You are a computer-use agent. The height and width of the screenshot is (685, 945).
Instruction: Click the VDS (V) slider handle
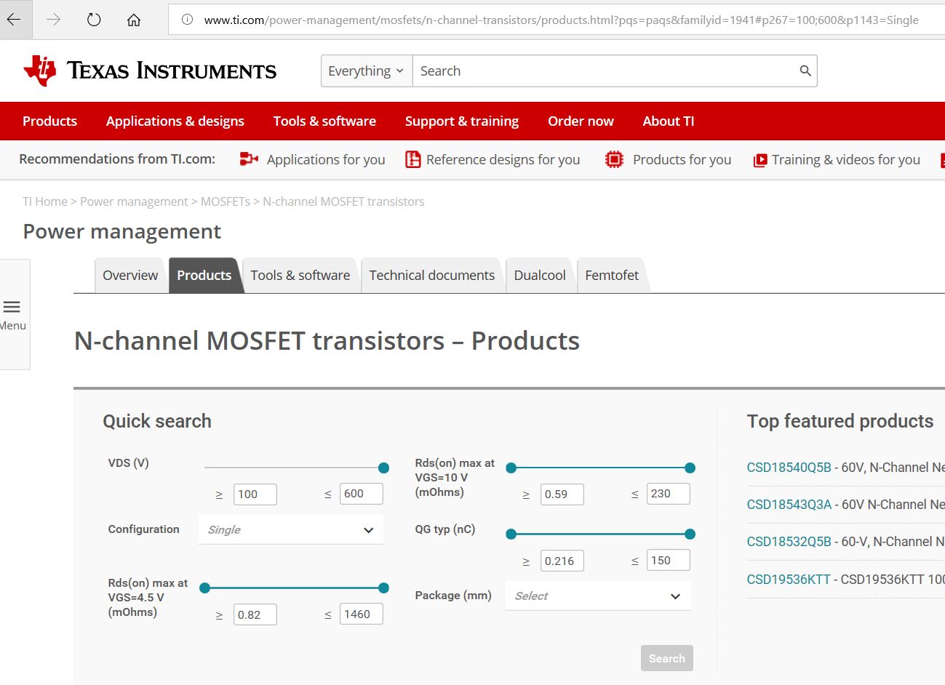point(384,468)
